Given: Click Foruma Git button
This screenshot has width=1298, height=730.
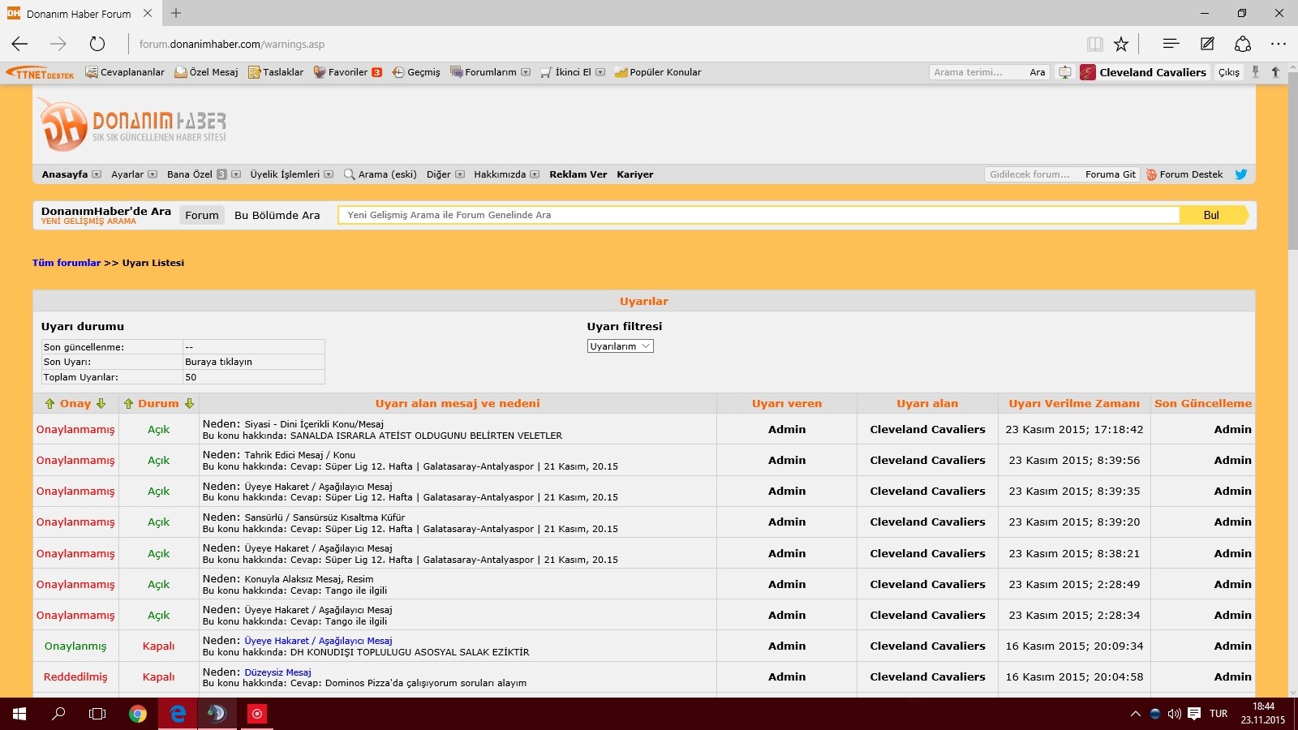Looking at the screenshot, I should (x=1111, y=174).
